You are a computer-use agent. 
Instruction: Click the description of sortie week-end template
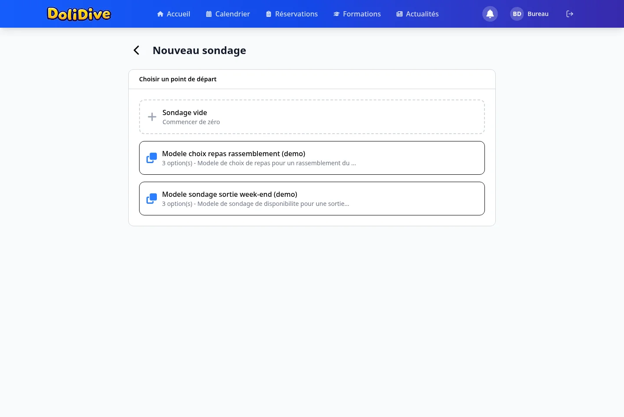[x=256, y=204]
